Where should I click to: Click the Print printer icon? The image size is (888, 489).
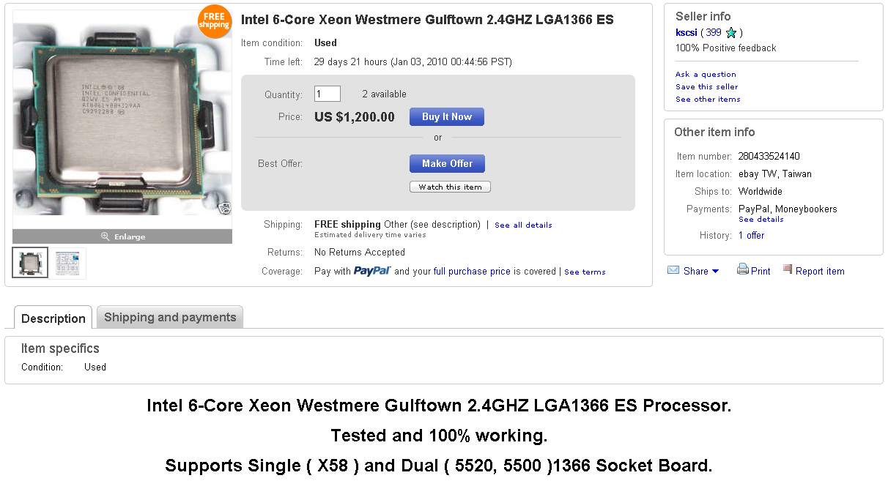coord(742,270)
